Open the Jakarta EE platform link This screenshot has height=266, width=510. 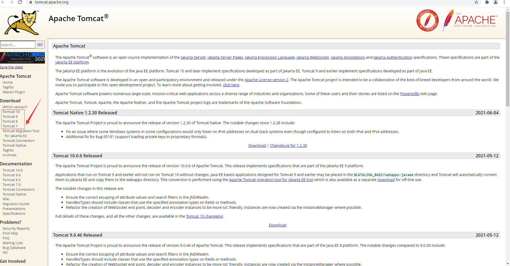click(72, 62)
